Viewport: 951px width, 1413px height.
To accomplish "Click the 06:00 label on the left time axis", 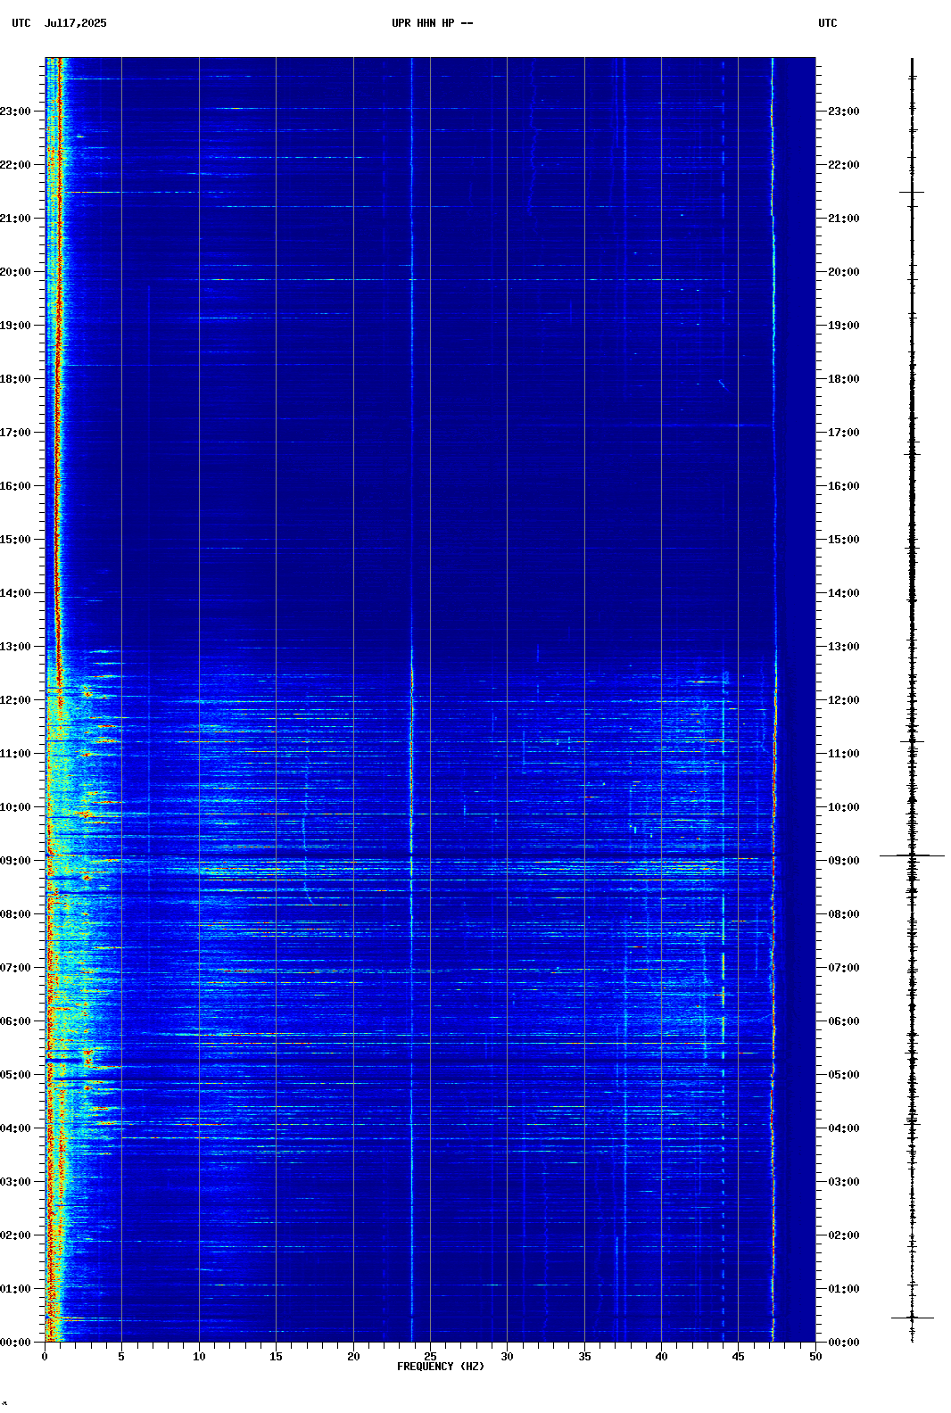I will pyautogui.click(x=15, y=1021).
